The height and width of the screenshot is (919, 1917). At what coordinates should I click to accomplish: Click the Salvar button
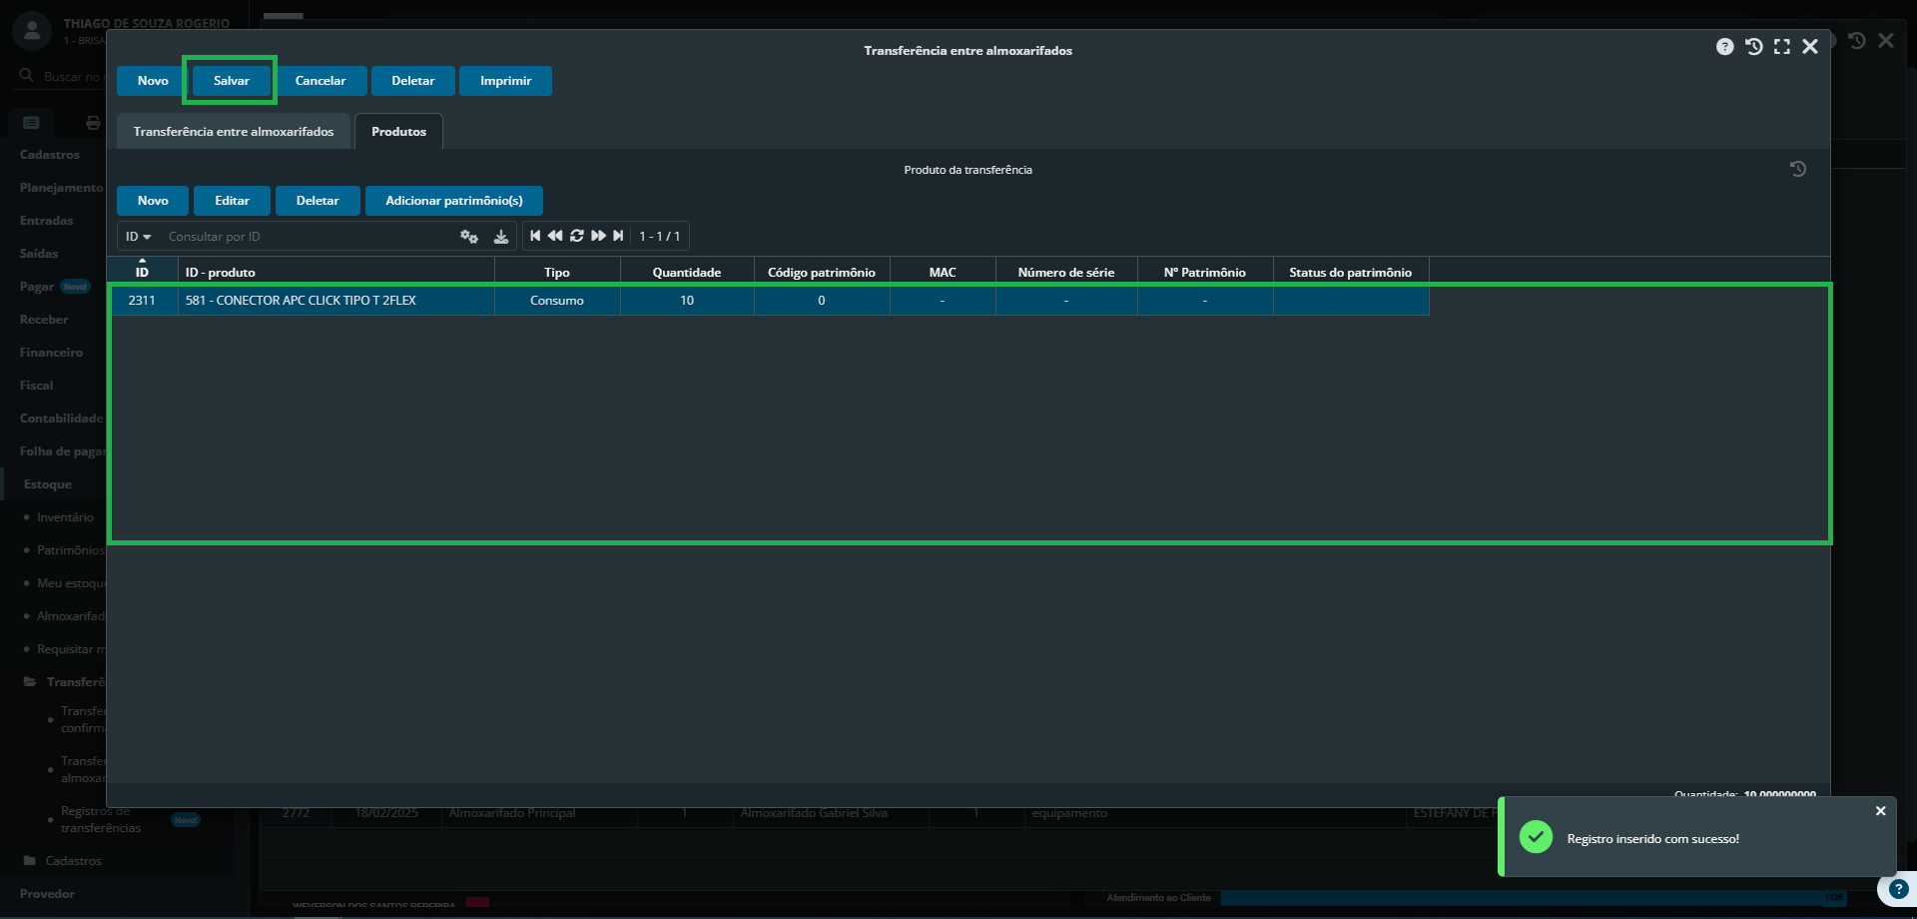click(x=231, y=81)
